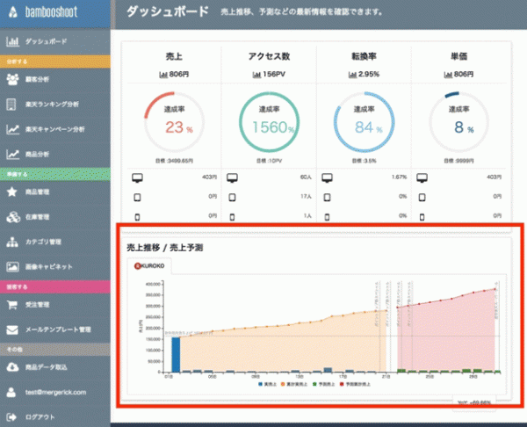The height and width of the screenshot is (427, 527).
Task: Click the 売上推移 / 売上予測 heading
Action: 165,248
